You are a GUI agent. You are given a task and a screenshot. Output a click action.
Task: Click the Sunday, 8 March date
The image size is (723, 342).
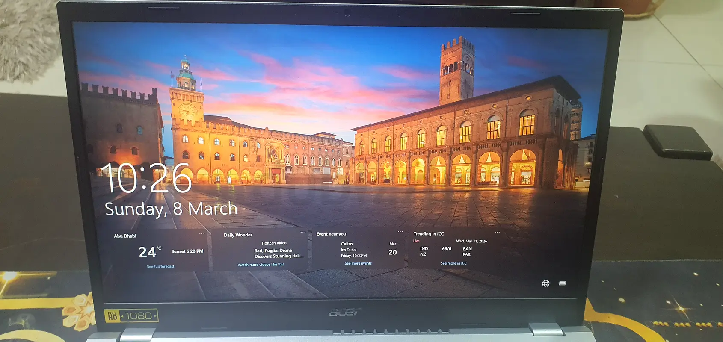point(171,209)
